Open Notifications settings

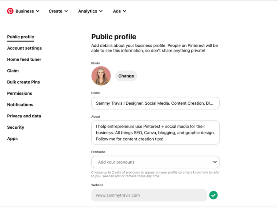[20, 105]
